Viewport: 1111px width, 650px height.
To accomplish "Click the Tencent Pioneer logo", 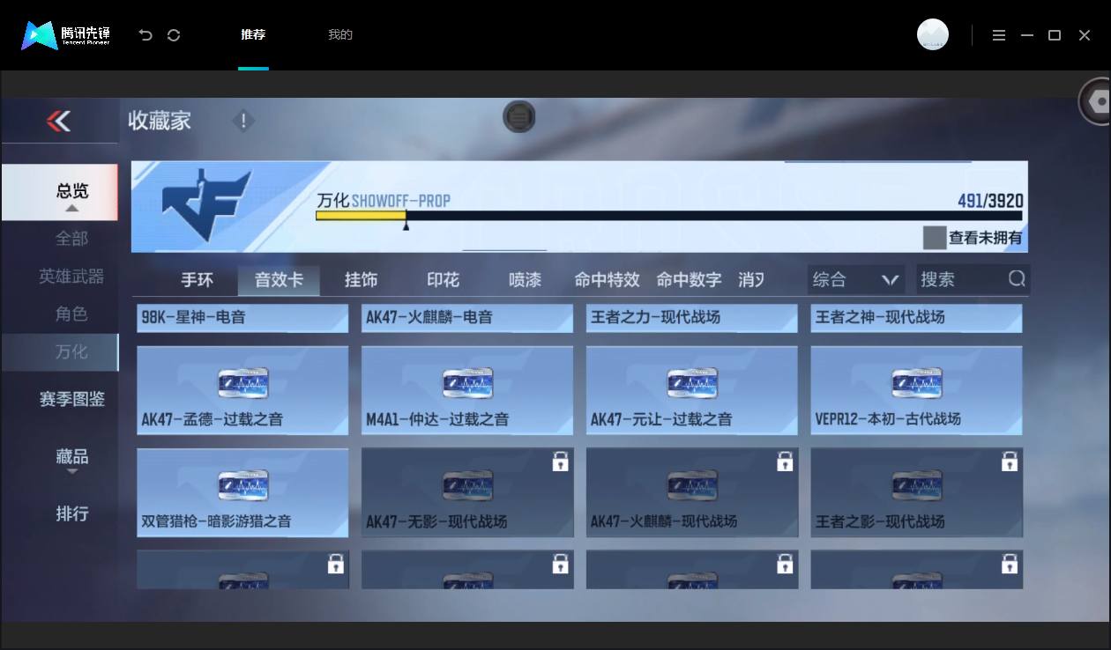I will coord(66,35).
